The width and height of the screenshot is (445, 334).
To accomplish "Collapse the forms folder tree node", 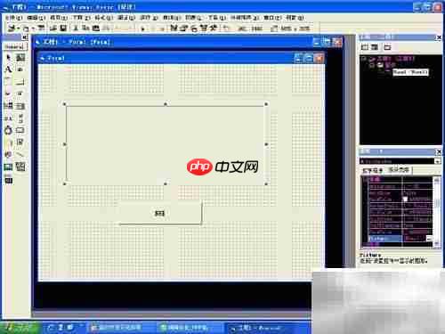I will (x=371, y=65).
